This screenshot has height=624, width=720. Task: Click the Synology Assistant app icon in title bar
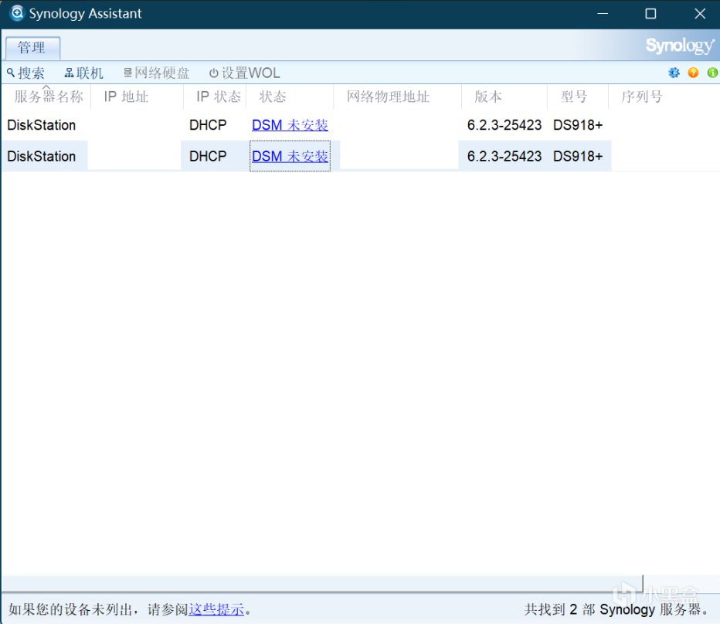click(x=17, y=13)
